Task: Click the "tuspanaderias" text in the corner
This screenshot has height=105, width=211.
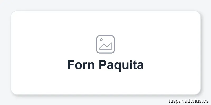Action: pos(185,101)
